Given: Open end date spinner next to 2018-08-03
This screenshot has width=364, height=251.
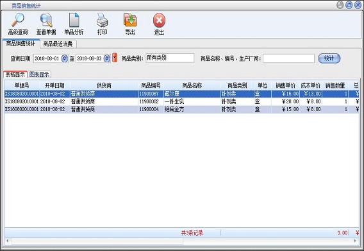Looking at the screenshot, I should tap(107, 58).
